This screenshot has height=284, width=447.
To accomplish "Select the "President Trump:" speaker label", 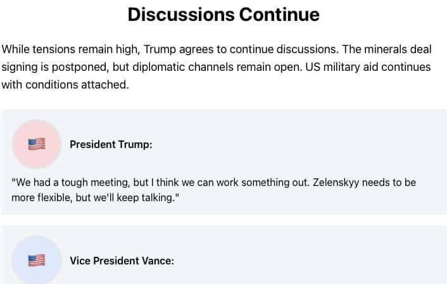I will (111, 144).
